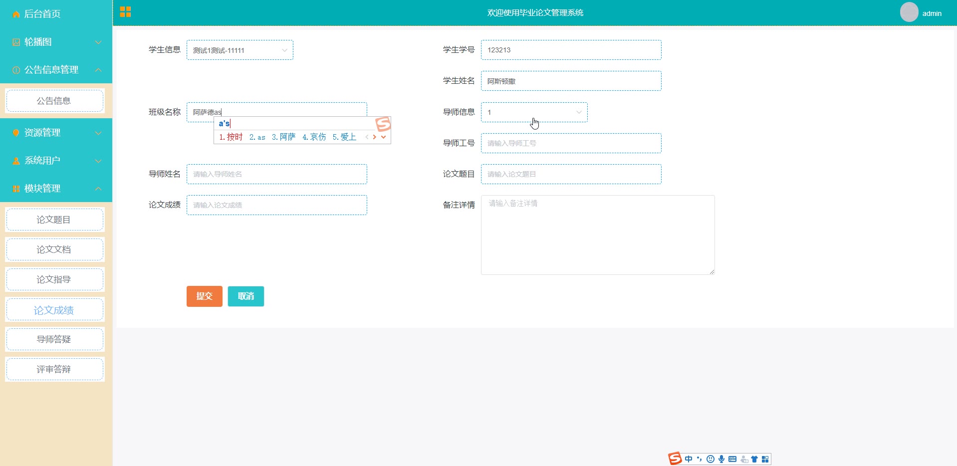
Task: Go to next candidate page arrow
Action: (x=375, y=137)
